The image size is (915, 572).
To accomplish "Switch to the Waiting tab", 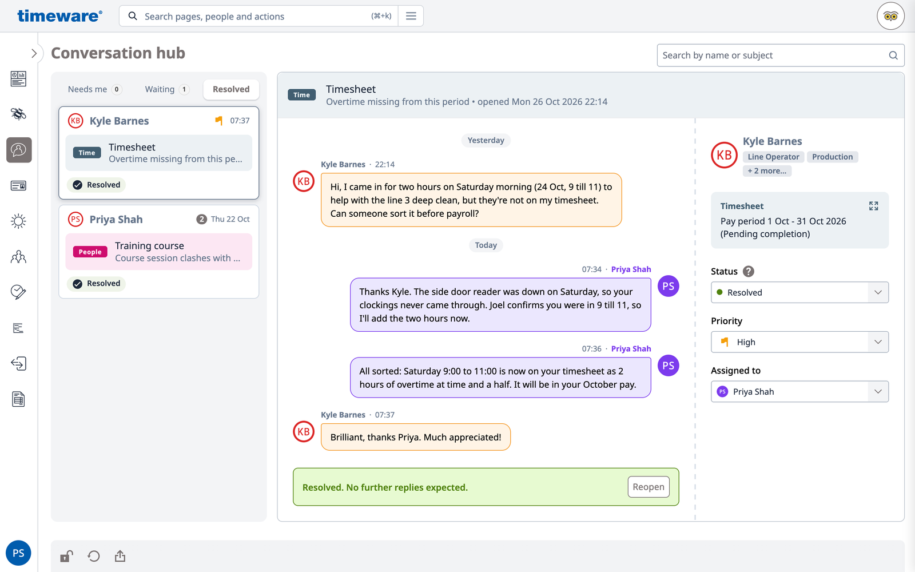I will pyautogui.click(x=166, y=89).
